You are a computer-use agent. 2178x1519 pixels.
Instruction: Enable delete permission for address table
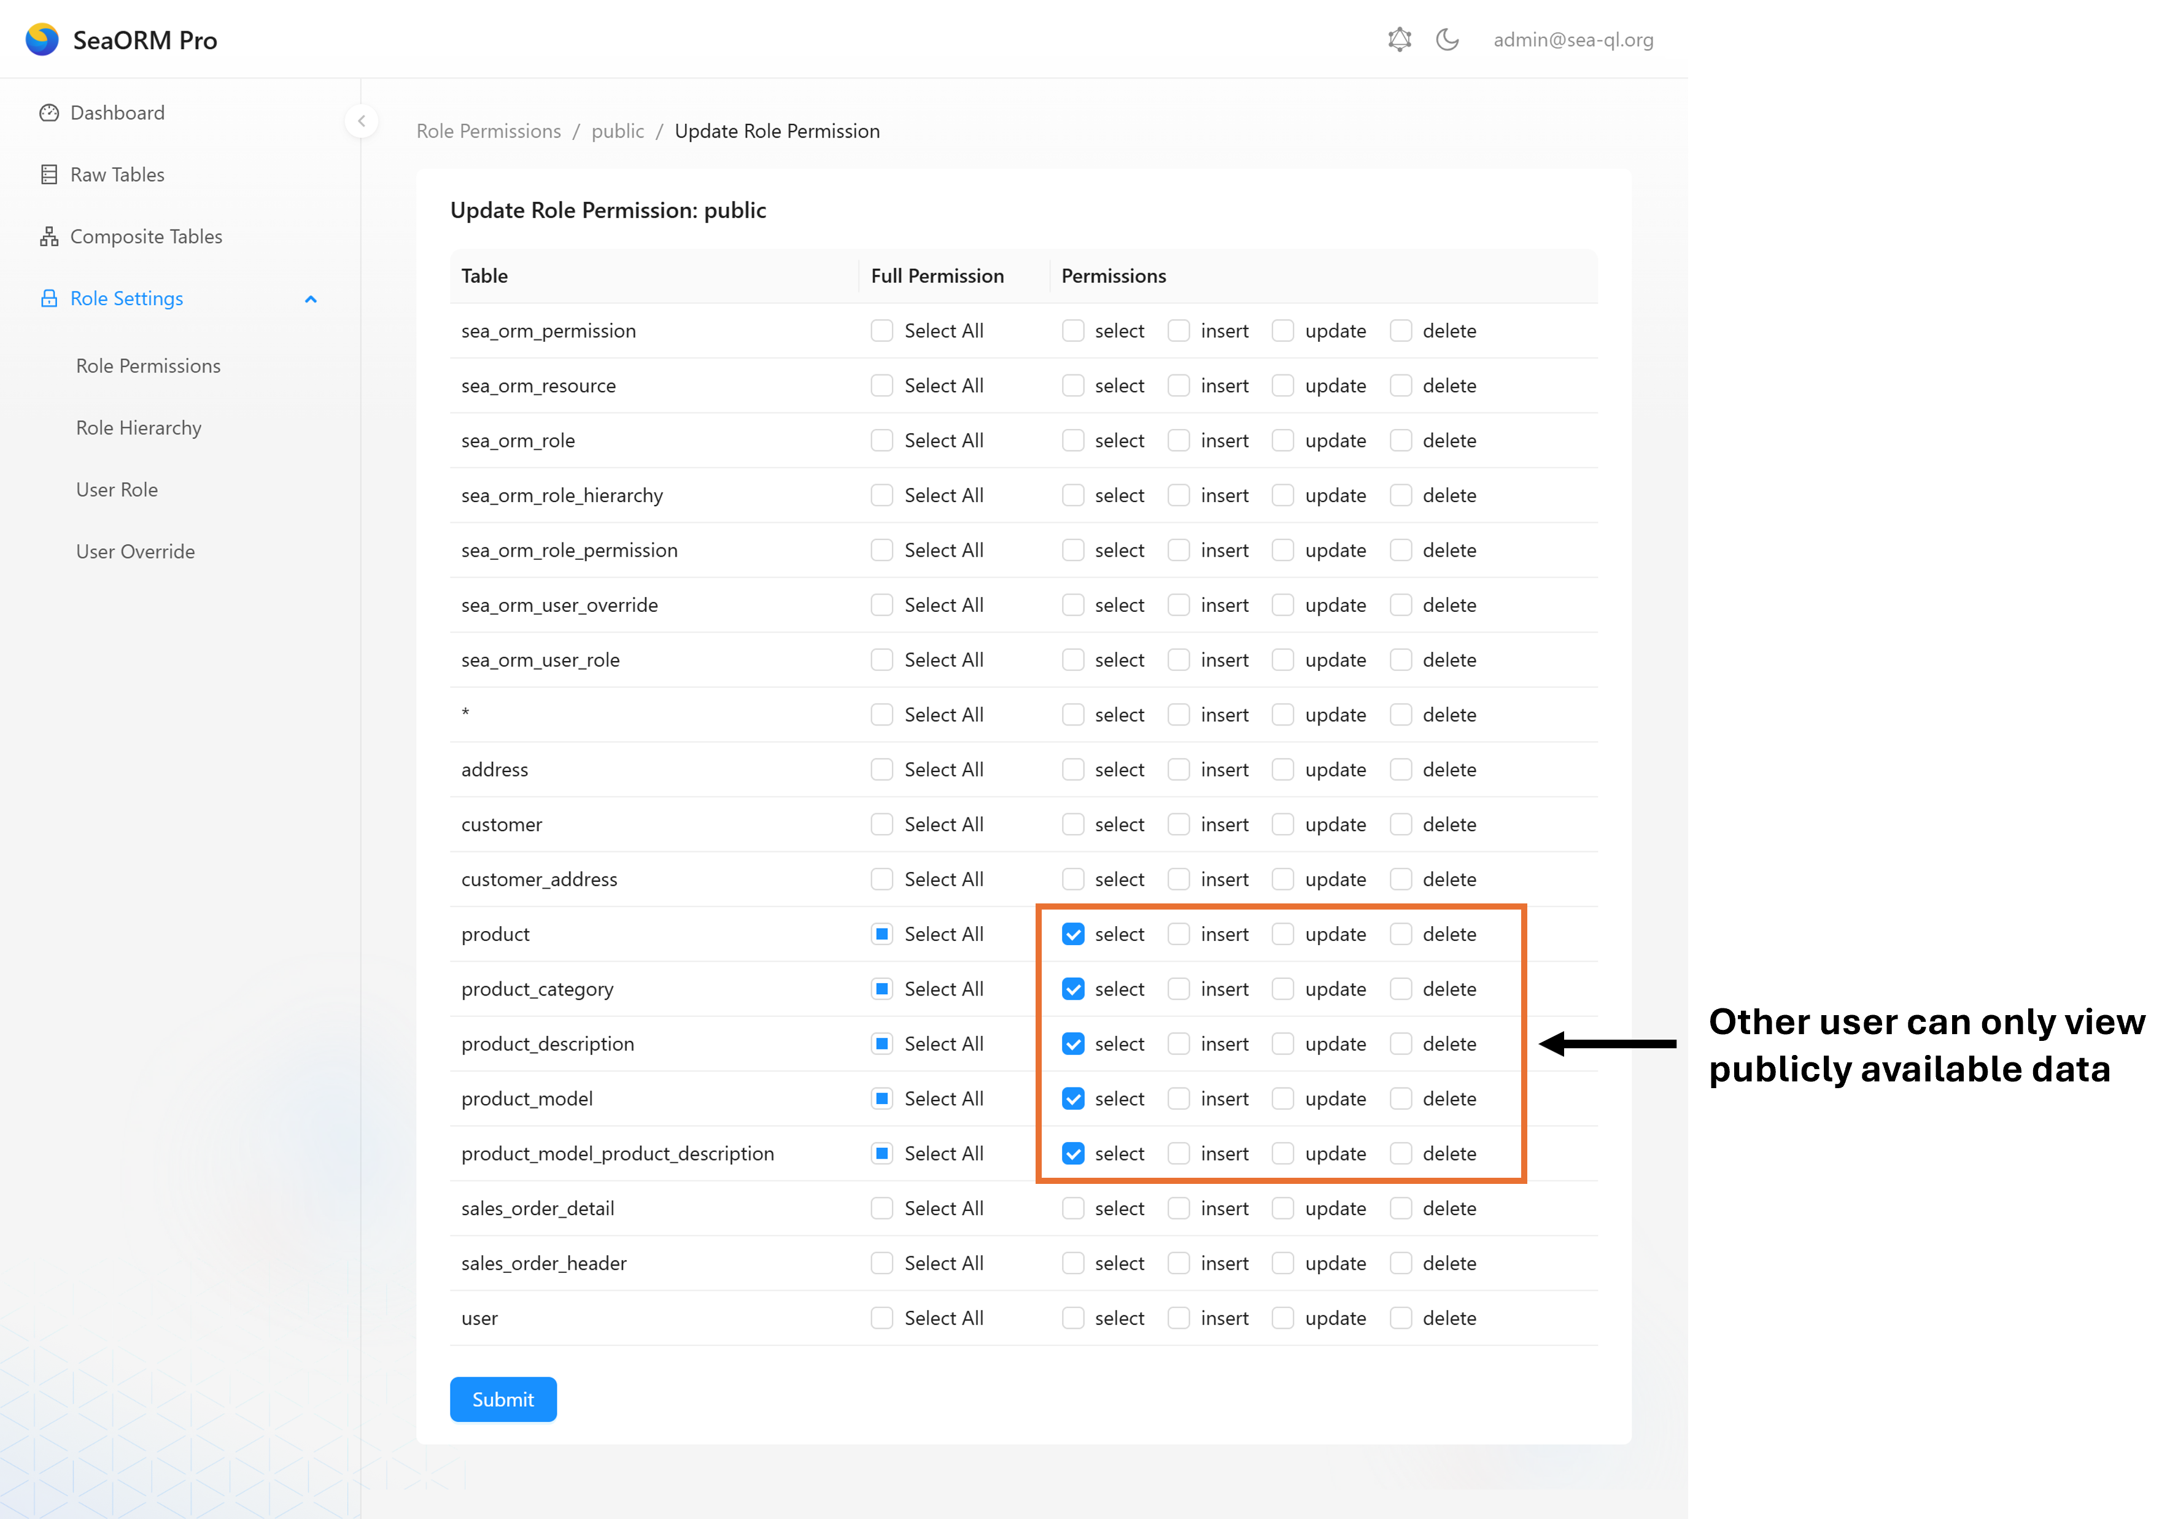[x=1400, y=770]
